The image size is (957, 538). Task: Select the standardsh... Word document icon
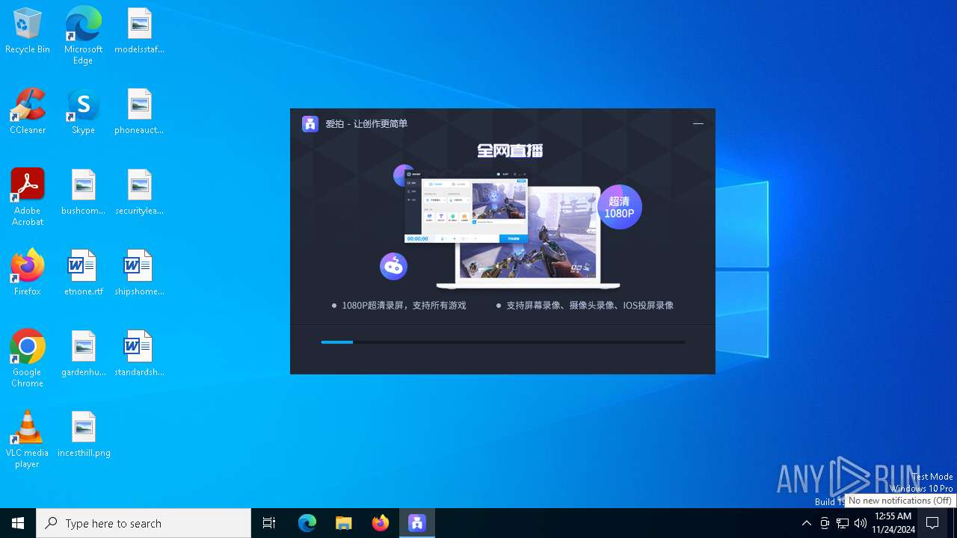[139, 353]
